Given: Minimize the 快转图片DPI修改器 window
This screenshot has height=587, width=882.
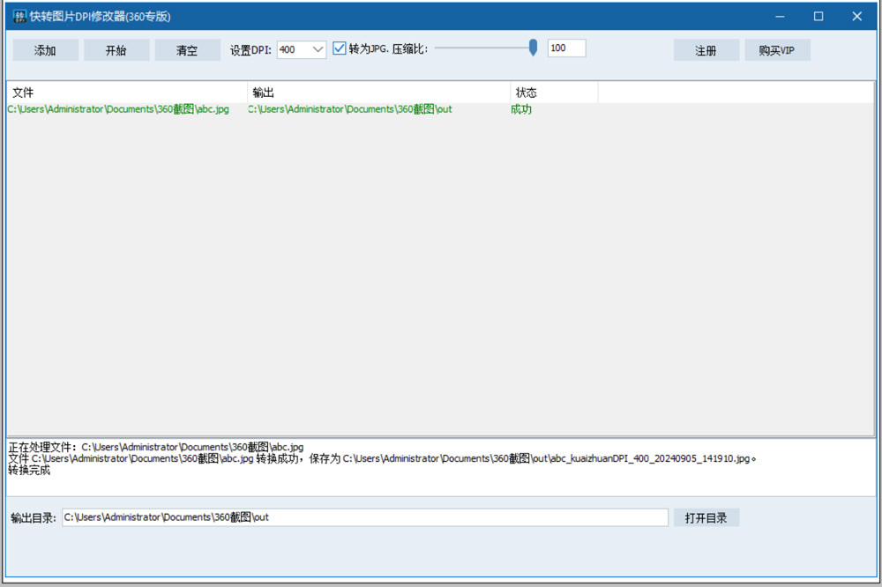Looking at the screenshot, I should click(x=780, y=16).
